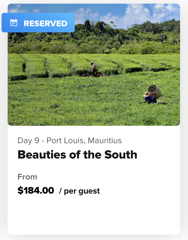Click the woven basket in the photo
This screenshot has width=188, height=240.
point(155,91)
